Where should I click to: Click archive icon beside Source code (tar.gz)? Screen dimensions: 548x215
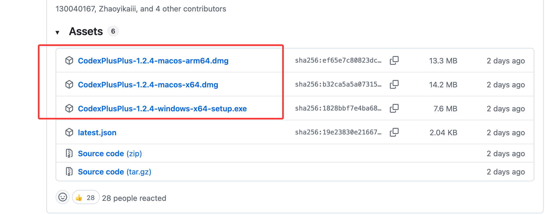point(69,171)
